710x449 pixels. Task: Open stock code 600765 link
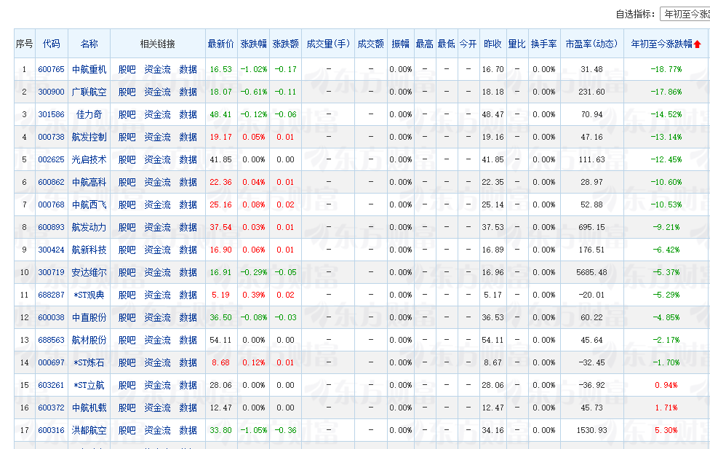point(51,69)
